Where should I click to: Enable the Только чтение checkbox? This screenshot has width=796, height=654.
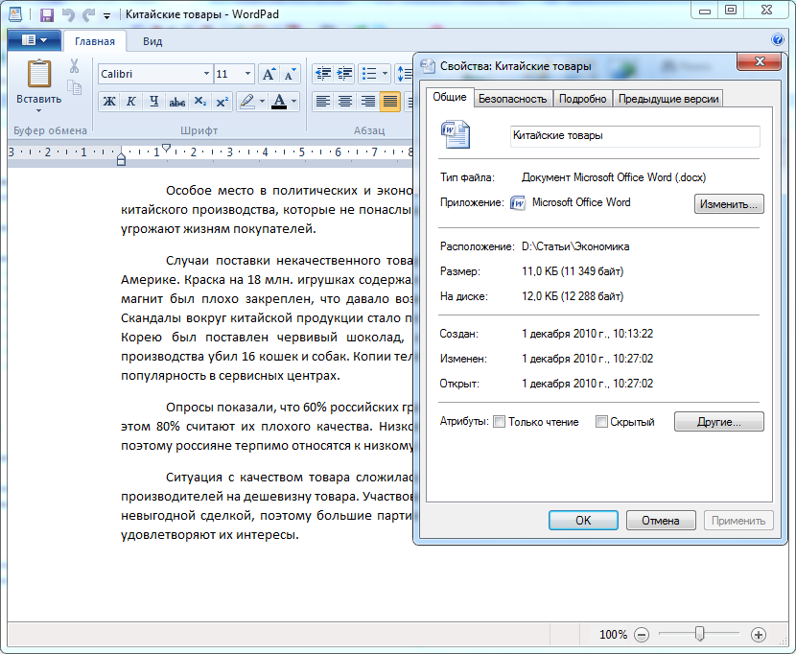[x=499, y=422]
